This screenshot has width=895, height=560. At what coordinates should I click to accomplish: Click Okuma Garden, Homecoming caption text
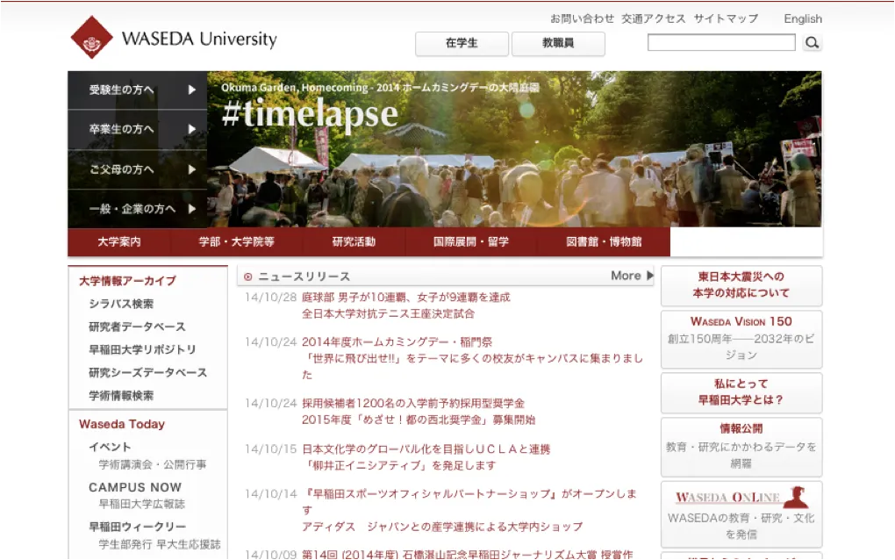pos(380,88)
